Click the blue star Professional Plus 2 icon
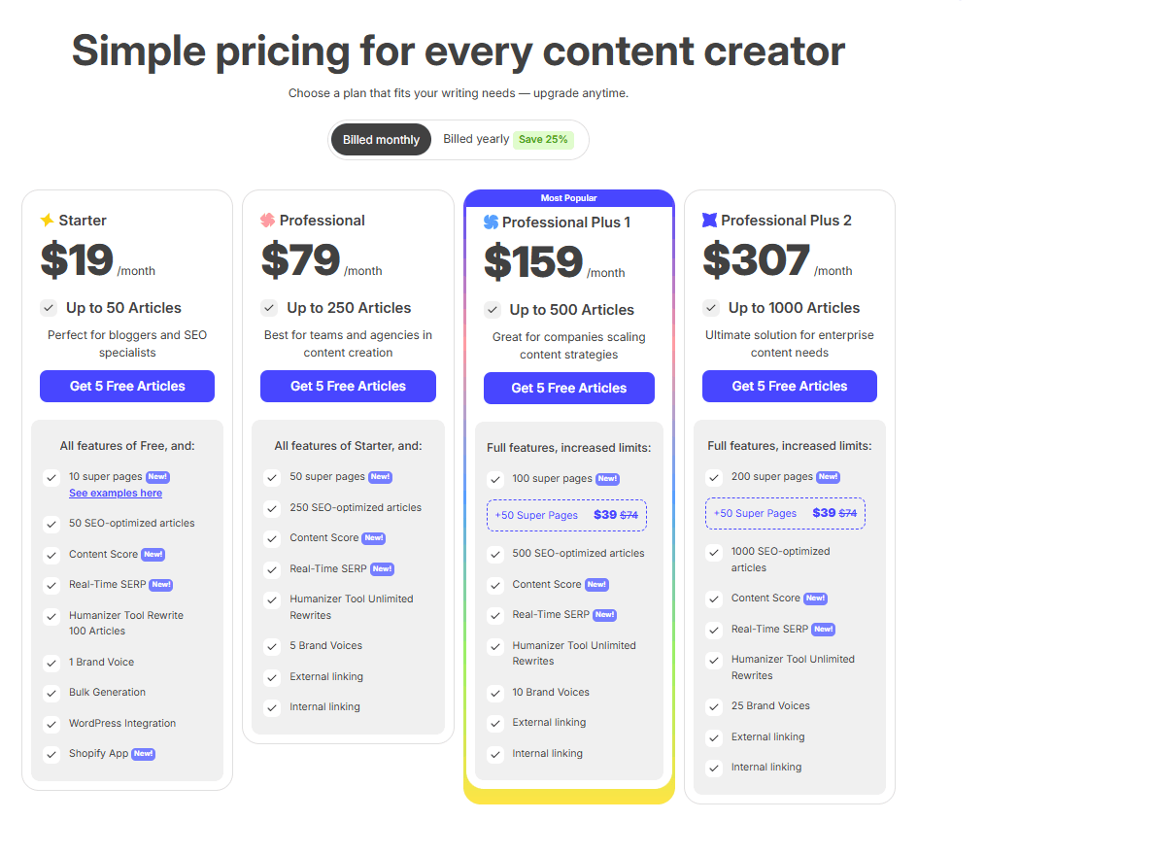 [x=709, y=220]
